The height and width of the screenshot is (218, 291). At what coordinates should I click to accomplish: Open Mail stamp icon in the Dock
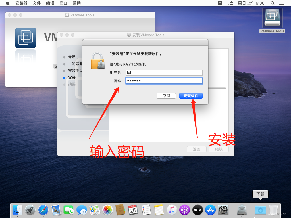[x=56, y=210]
